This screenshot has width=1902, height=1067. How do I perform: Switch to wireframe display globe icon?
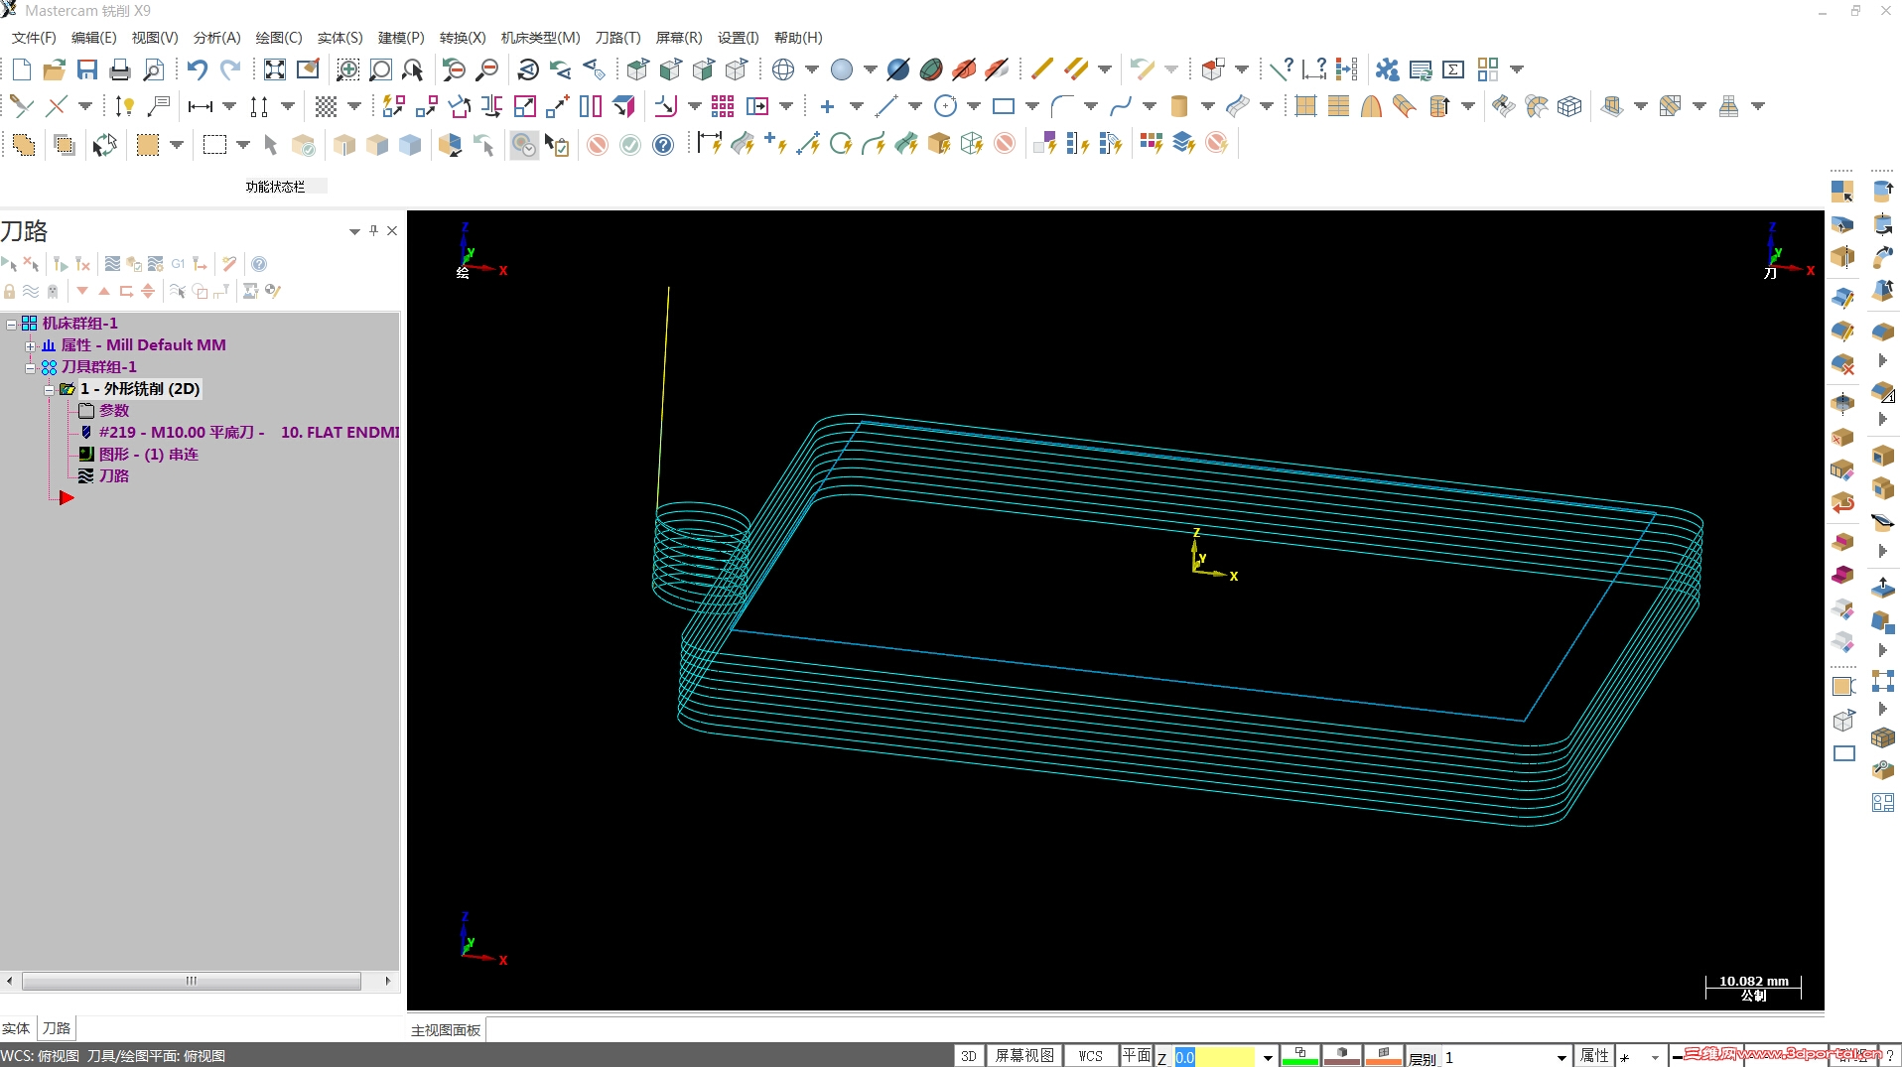coord(783,69)
